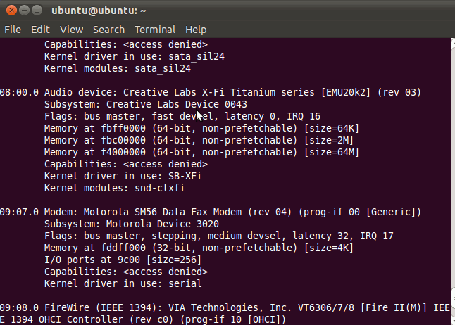This screenshot has height=325, width=455.
Task: Open the Edit menu
Action: pyautogui.click(x=40, y=30)
